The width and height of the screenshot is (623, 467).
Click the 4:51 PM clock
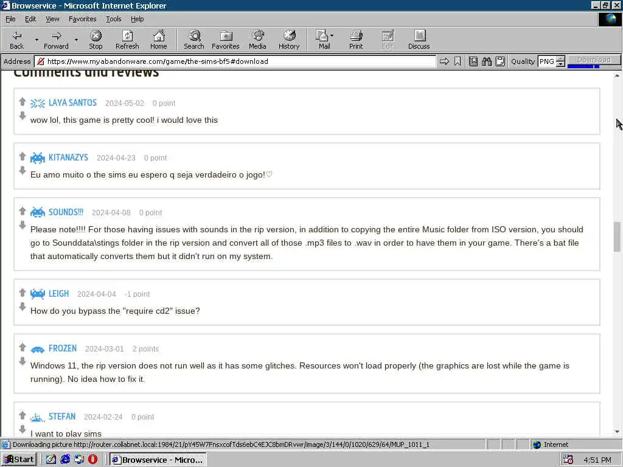[x=597, y=460]
